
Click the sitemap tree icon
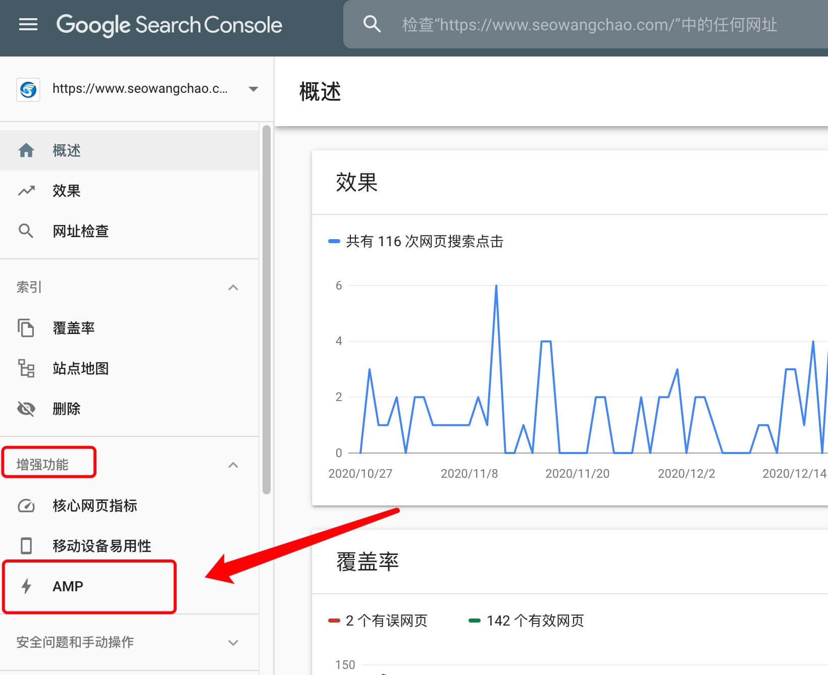coord(26,368)
